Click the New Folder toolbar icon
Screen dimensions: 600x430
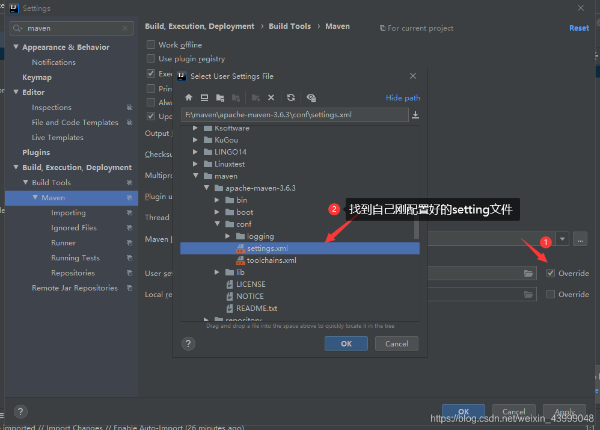click(x=256, y=97)
